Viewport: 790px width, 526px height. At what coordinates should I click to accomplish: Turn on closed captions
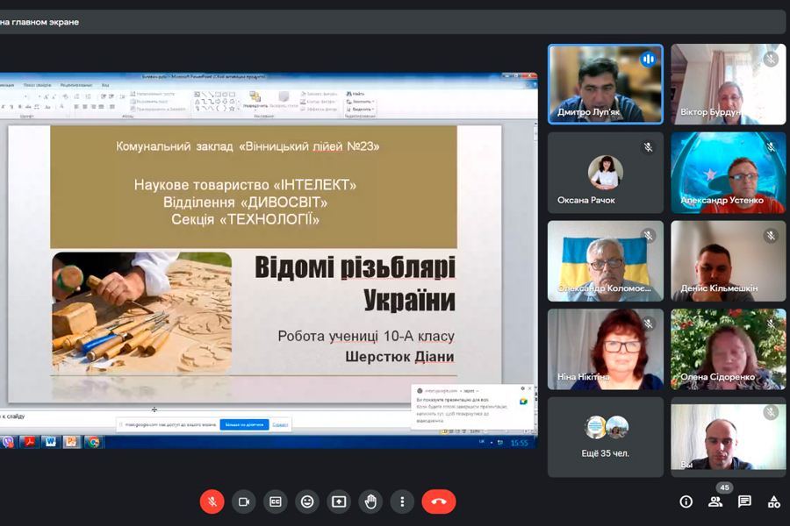coord(276,501)
